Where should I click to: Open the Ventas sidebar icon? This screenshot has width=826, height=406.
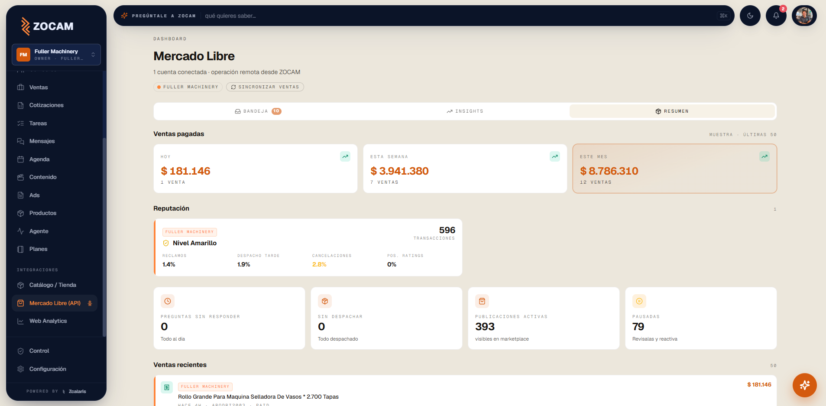point(20,87)
